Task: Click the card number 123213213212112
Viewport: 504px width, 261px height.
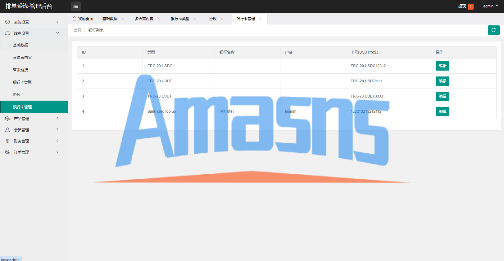Action: pyautogui.click(x=366, y=111)
